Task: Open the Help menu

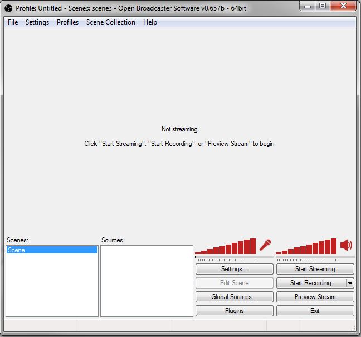Action: [150, 22]
